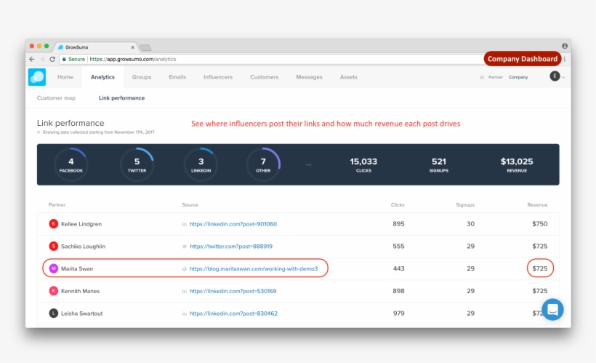Click Twitter icon beside post=888919 link

pos(185,247)
